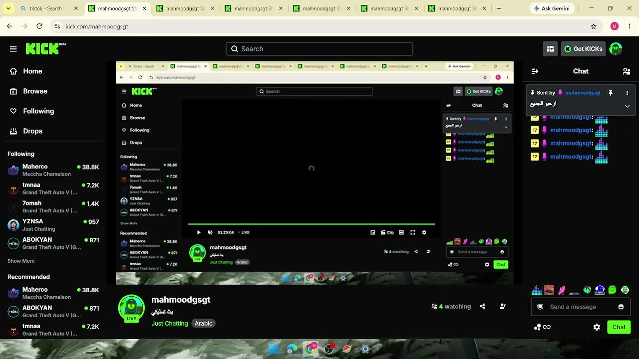
Task: Insert the pink praying hands emote
Action: point(562,290)
